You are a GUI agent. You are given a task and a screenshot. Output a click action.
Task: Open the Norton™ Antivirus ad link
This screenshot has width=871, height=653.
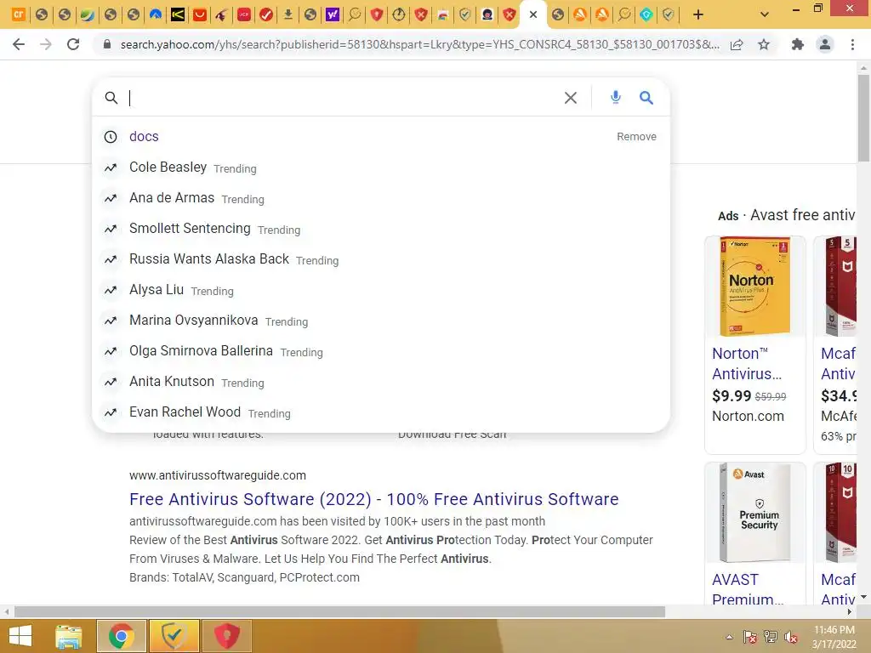pos(747,364)
